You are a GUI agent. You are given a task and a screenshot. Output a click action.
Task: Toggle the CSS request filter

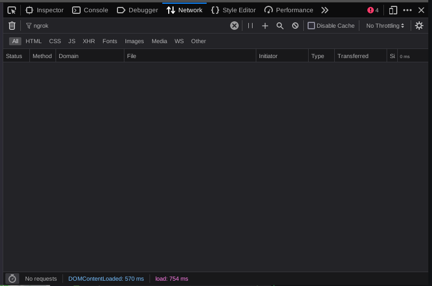pos(55,41)
